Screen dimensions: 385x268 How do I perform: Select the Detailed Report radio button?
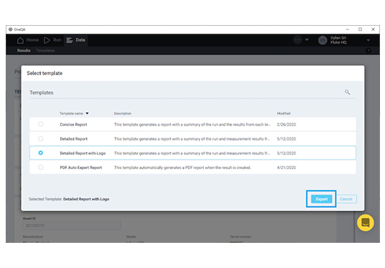[x=41, y=139]
